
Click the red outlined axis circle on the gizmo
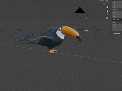point(102,1)
